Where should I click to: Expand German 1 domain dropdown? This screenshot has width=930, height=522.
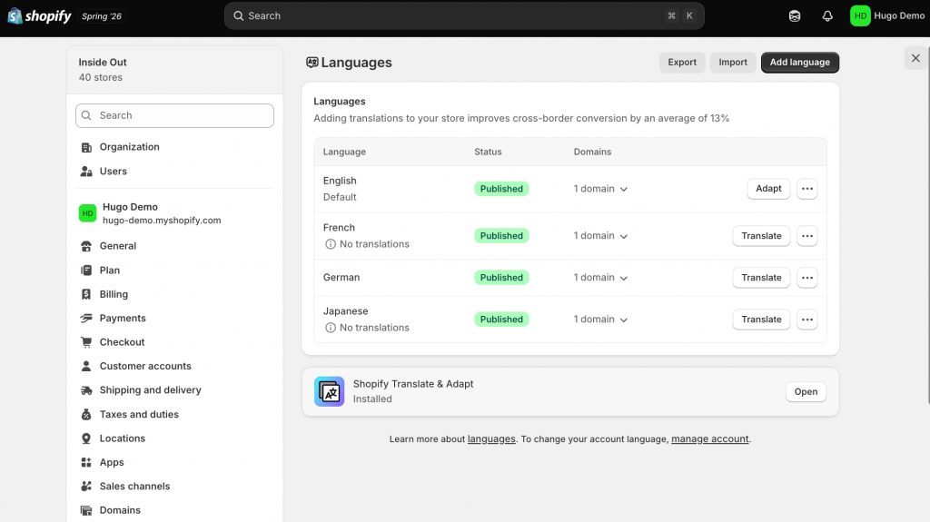click(600, 278)
